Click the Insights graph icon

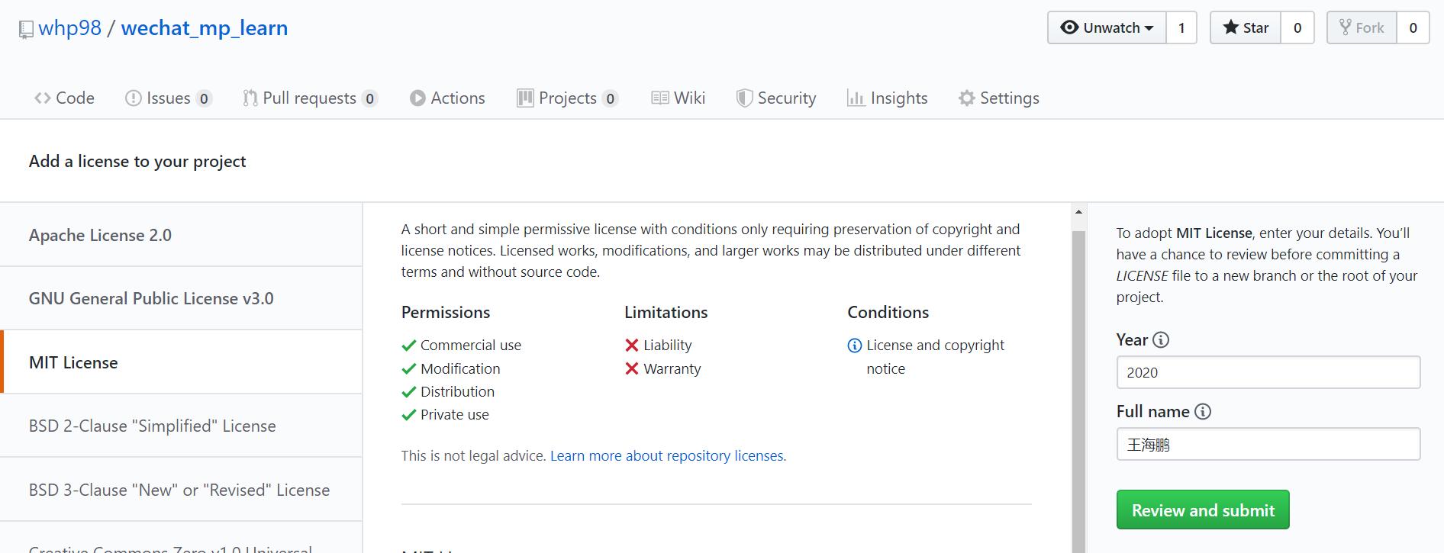point(856,98)
